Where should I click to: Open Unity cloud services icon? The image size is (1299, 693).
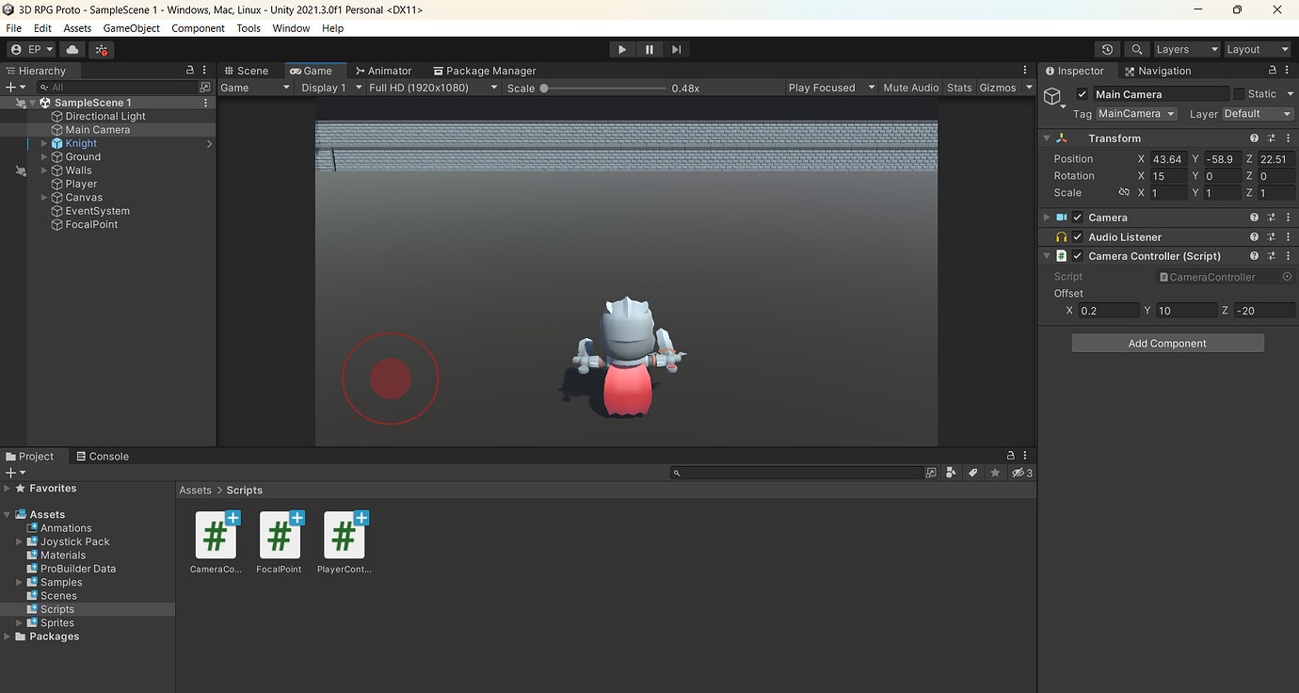(72, 49)
